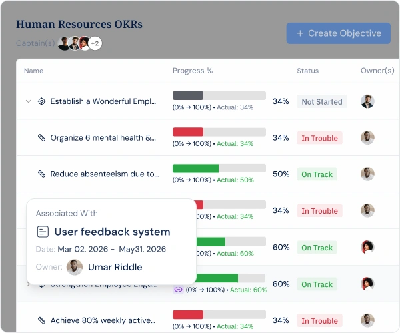Click the grey progress bar for Establish a Wonderful

pos(219,95)
